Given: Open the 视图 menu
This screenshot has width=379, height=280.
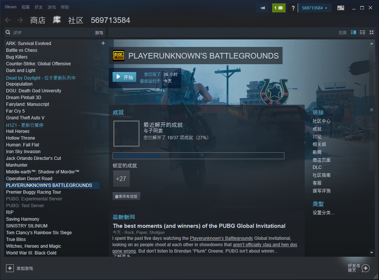Looking at the screenshot, I should tap(26, 7).
